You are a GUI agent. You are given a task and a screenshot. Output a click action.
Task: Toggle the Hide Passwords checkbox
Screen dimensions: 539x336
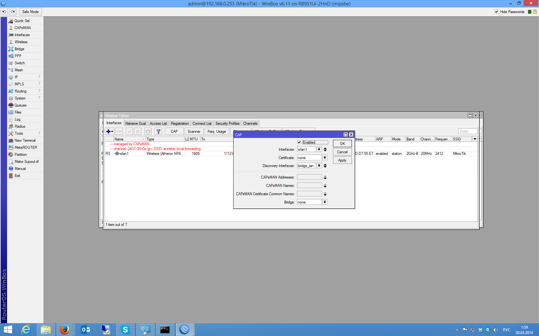[496, 12]
